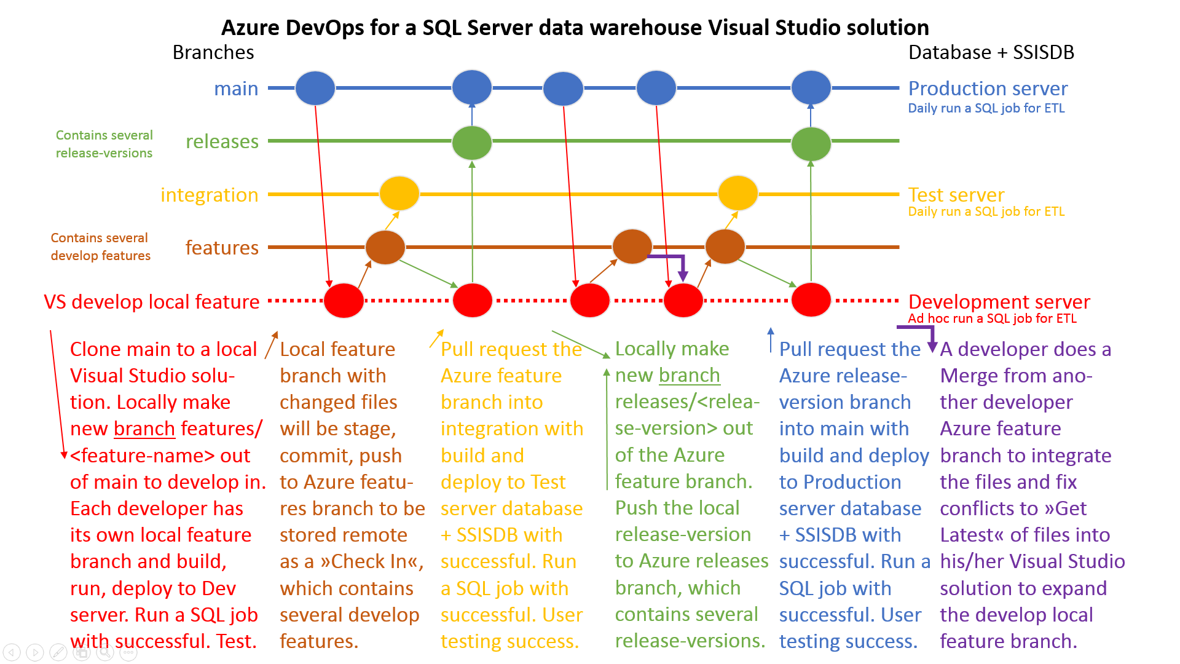Screen dimensions: 1180x664
Task: Select the 'features' branch label
Action: 222,248
